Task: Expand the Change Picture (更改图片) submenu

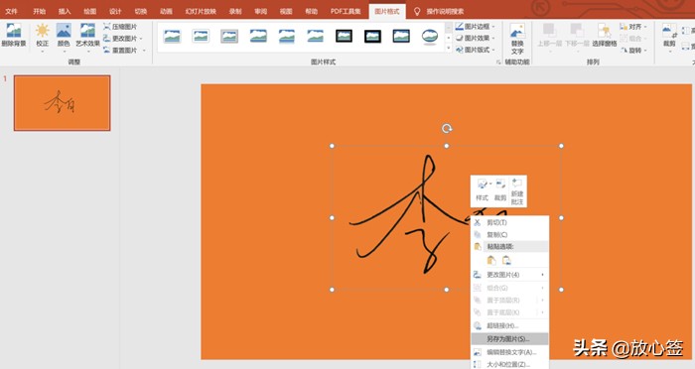Action: click(509, 275)
